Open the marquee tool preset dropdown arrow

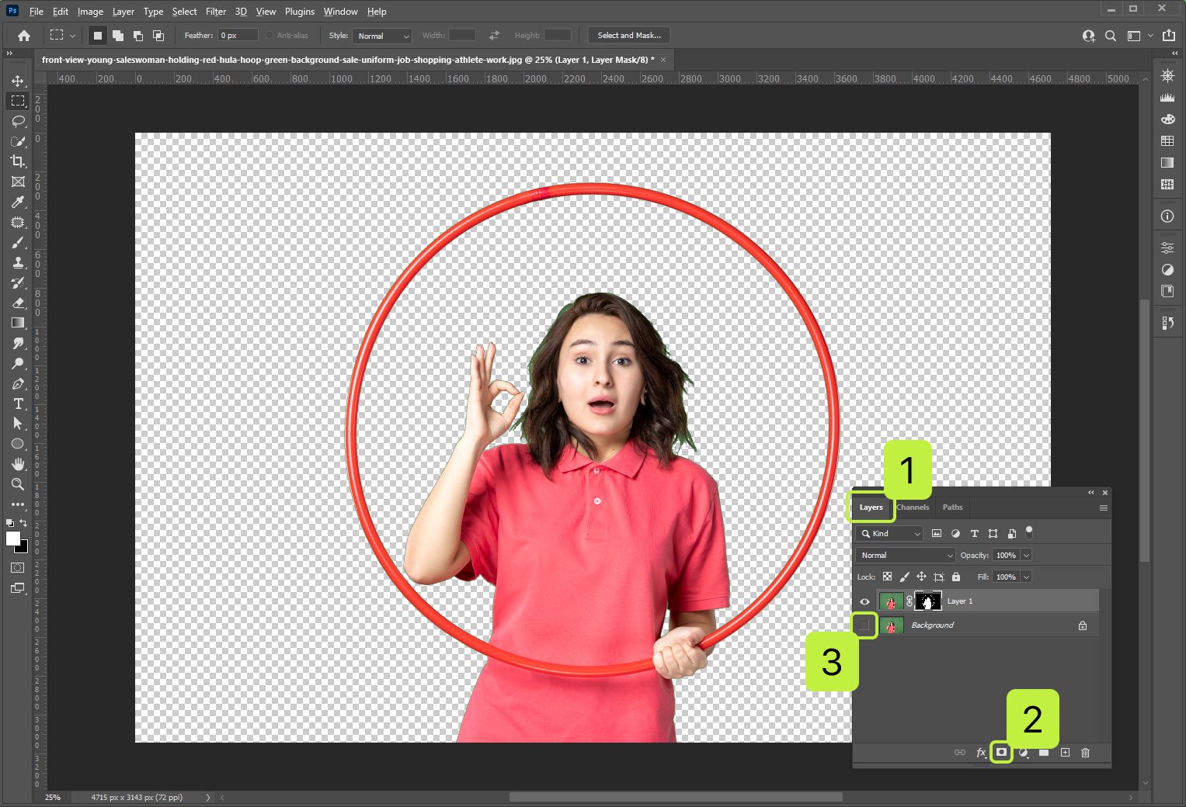(x=73, y=36)
